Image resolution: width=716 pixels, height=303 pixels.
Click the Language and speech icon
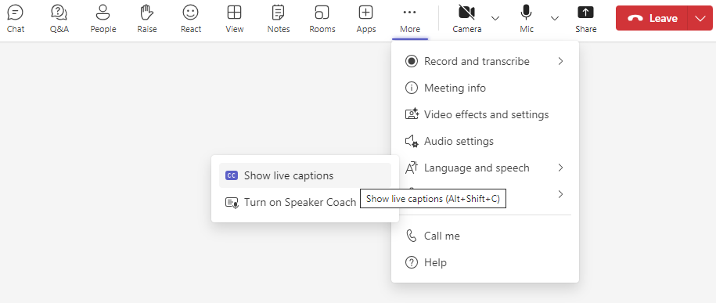click(412, 168)
